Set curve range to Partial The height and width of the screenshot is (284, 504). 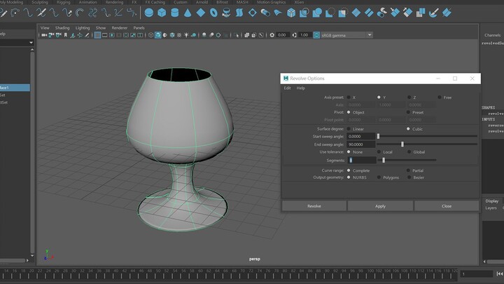(x=408, y=170)
